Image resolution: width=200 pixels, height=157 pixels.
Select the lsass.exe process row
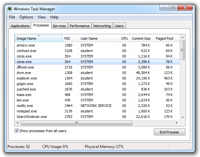(x=97, y=95)
